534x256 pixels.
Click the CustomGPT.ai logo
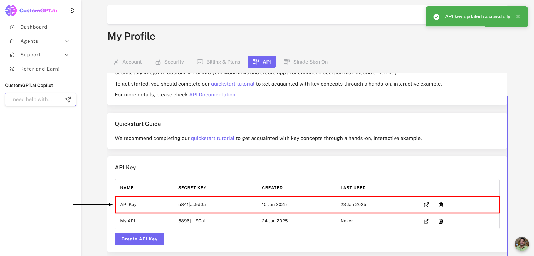(31, 11)
